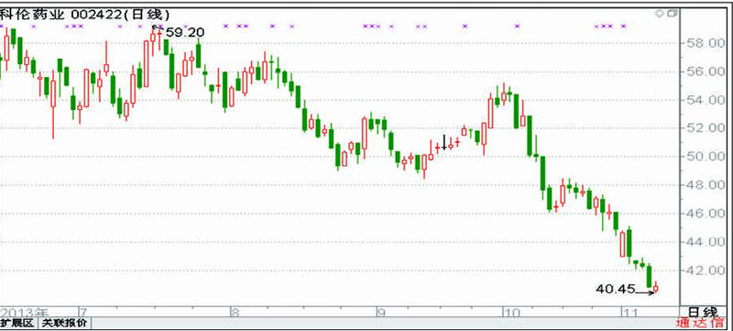This screenshot has height=331, width=733.
Task: Click the 40.45 low price label
Action: point(616,290)
